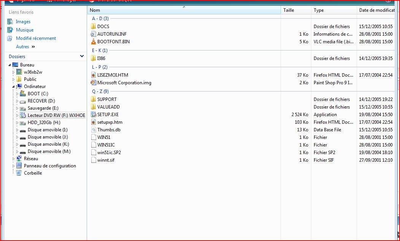Click the Fichier SIF type cell
This screenshot has width=400, height=241.
tap(324, 160)
